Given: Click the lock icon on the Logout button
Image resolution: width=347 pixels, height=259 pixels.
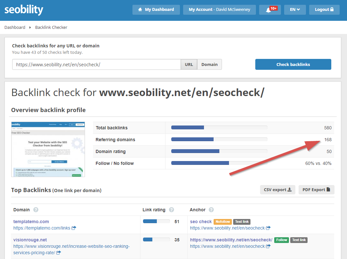Looking at the screenshot, I should tap(333, 9).
